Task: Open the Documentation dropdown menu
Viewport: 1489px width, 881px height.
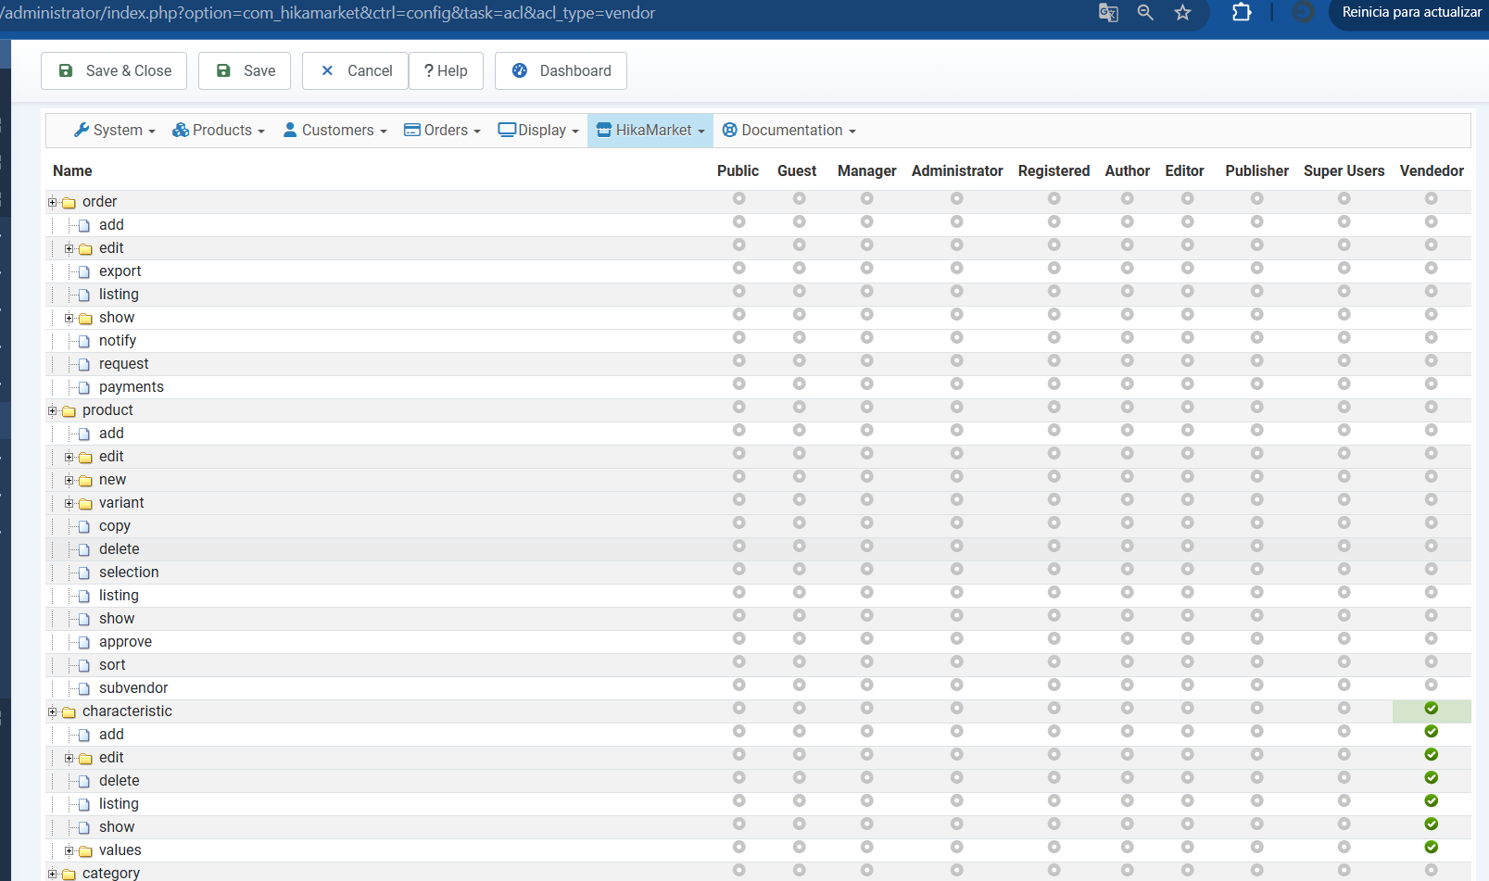Action: (x=789, y=131)
